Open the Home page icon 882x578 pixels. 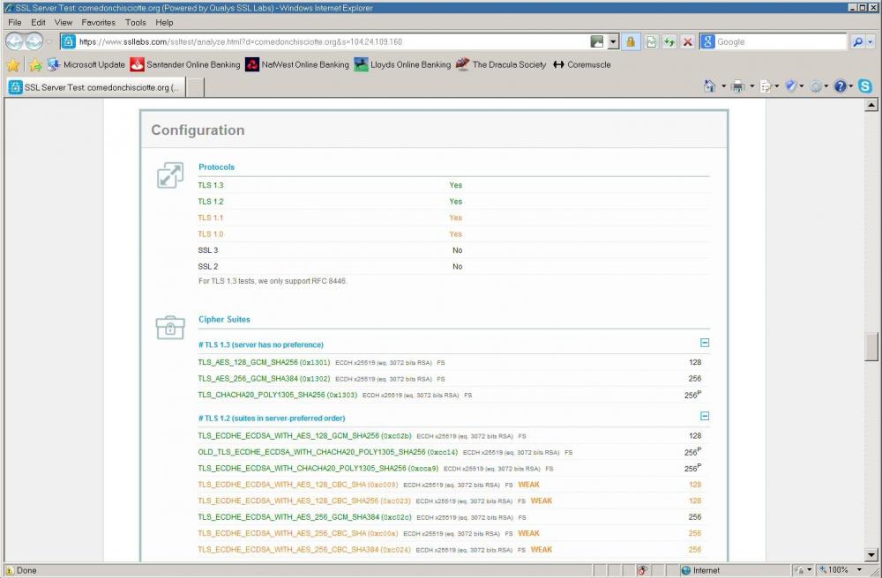(709, 86)
